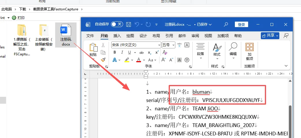Click the Undo arrow icon
Viewport: 301px width, 138px height.
coord(137,24)
